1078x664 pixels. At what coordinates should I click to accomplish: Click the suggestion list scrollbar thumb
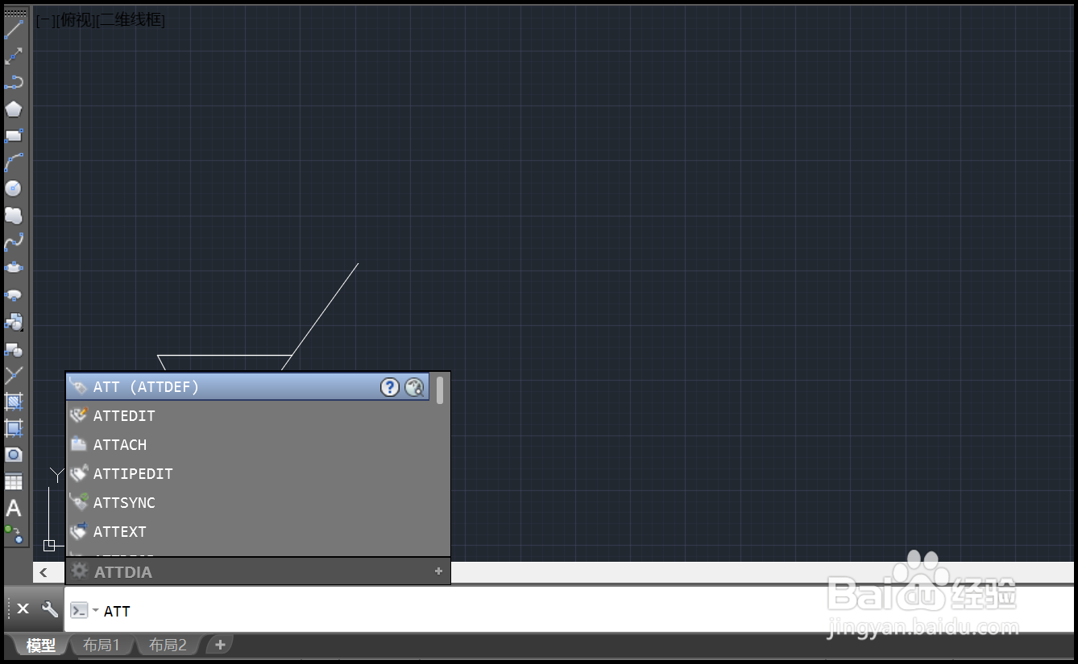click(440, 390)
